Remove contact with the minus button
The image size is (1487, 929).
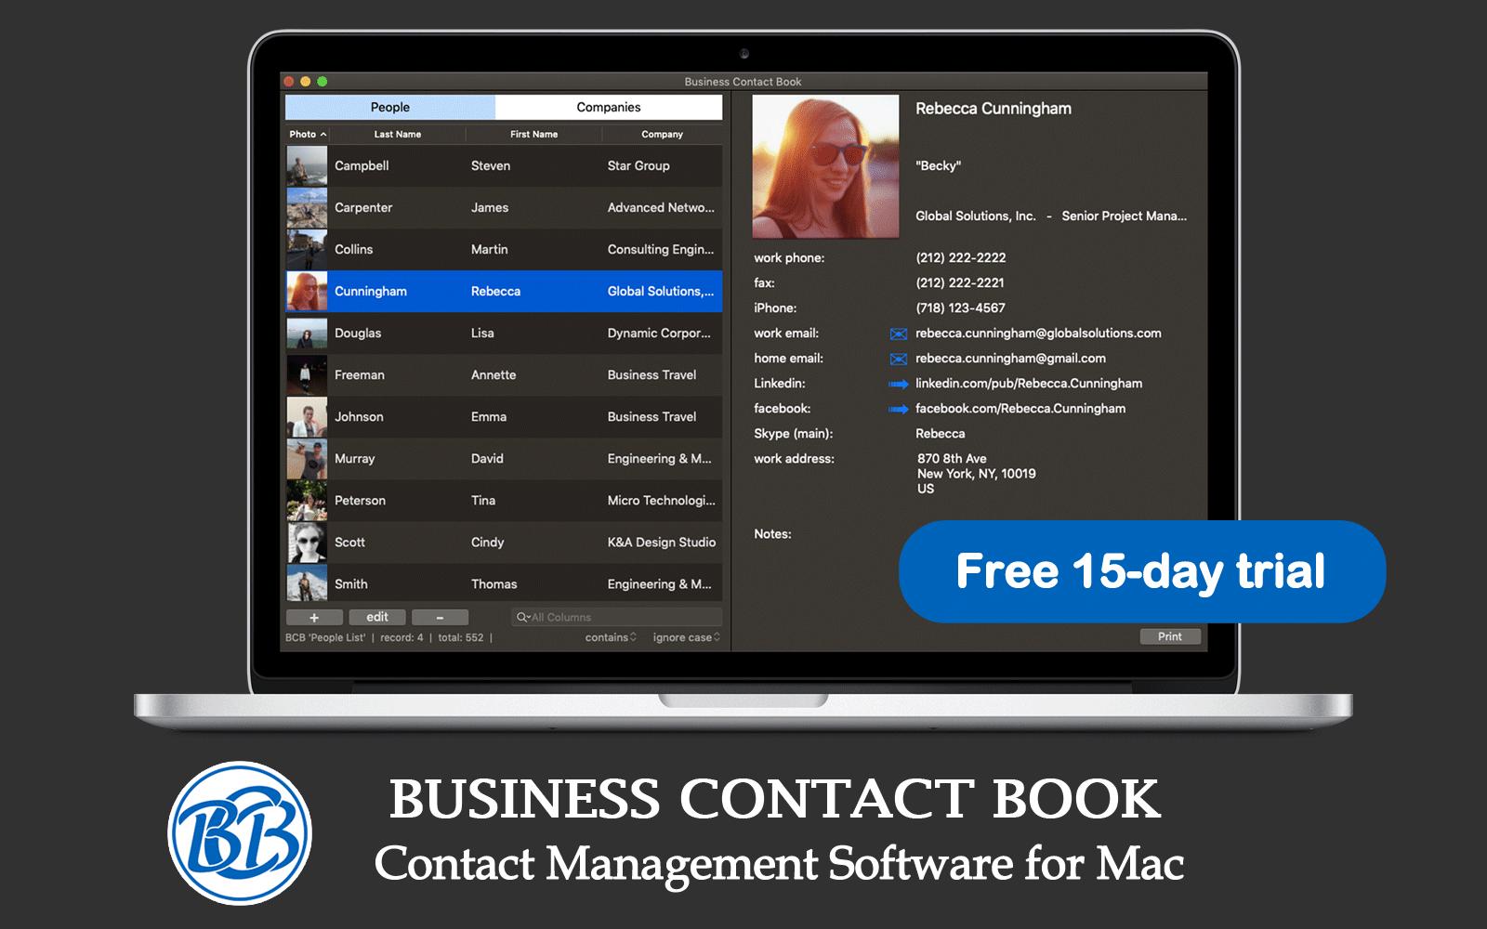click(x=440, y=617)
